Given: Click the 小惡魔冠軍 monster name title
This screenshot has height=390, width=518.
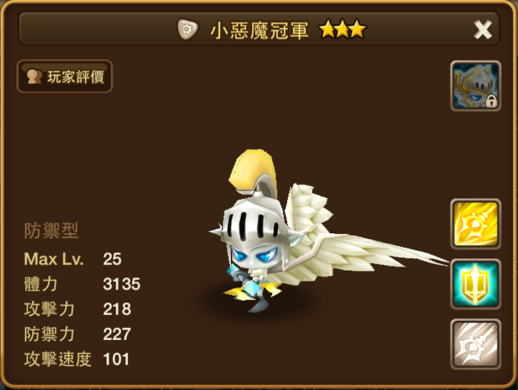Looking at the screenshot, I should pyautogui.click(x=259, y=31).
